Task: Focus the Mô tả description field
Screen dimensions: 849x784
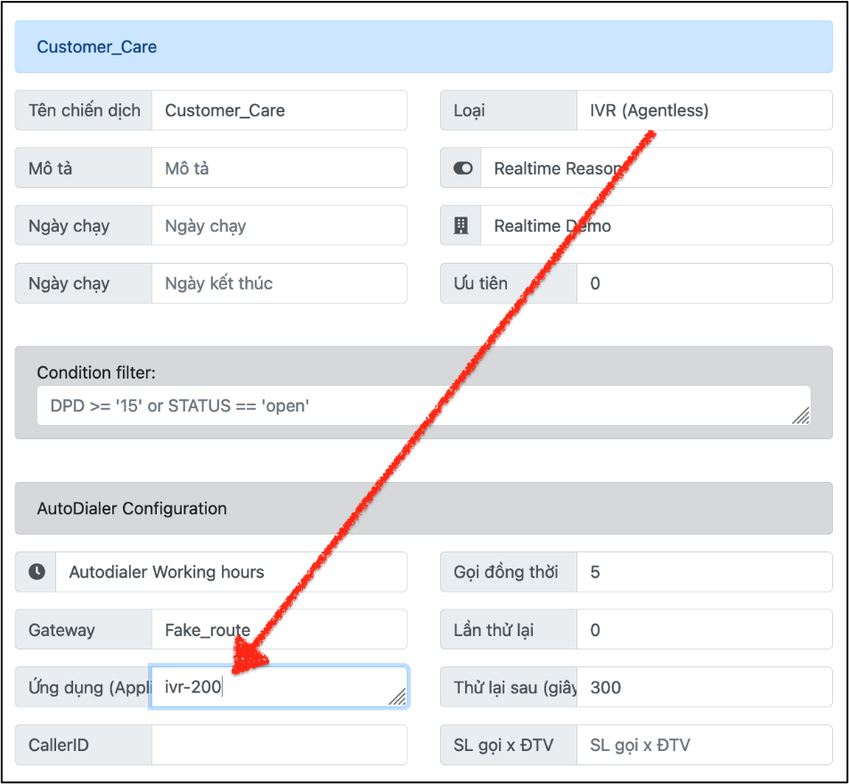Action: click(x=279, y=168)
